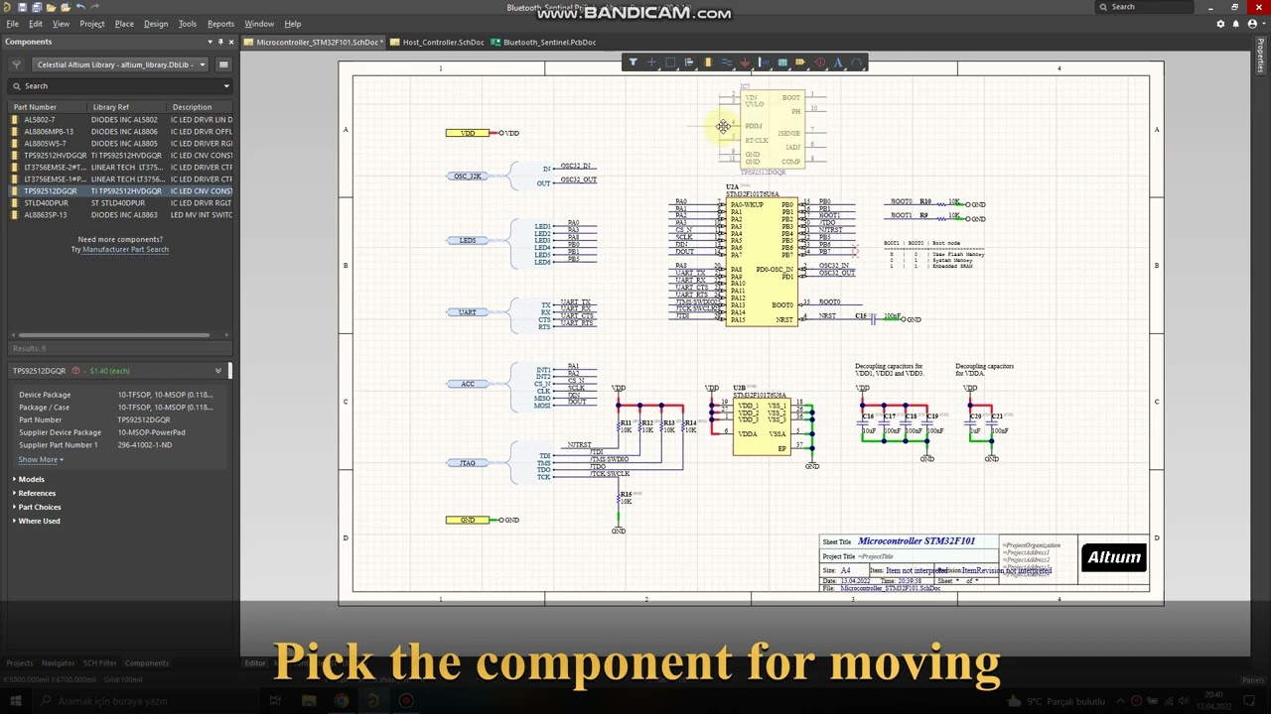The height and width of the screenshot is (714, 1271).
Task: Open the Design menu
Action: point(156,24)
